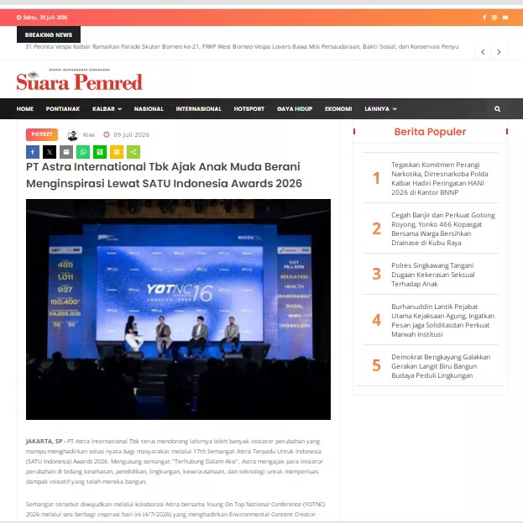Image resolution: width=523 pixels, height=524 pixels.
Task: Share article via the yellow message icon
Action: [x=117, y=152]
